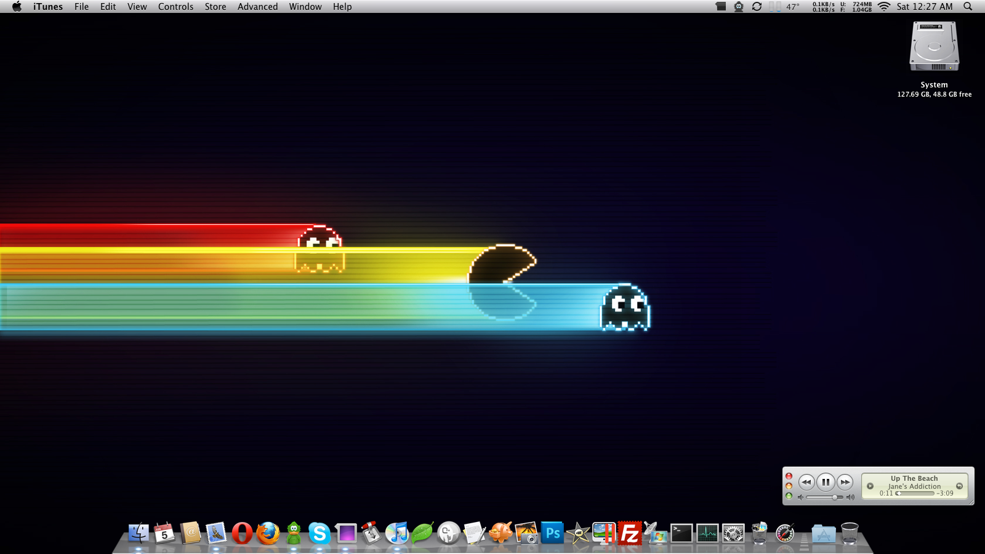Open the File menu
The image size is (985, 554).
coord(81,7)
